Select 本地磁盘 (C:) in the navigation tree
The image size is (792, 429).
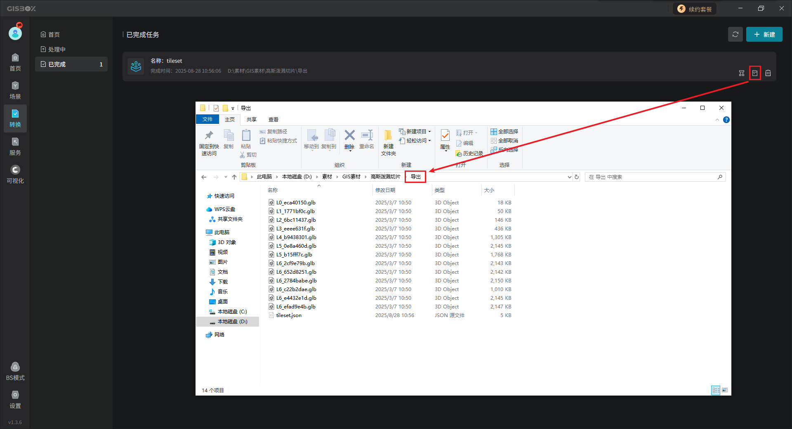coord(232,312)
